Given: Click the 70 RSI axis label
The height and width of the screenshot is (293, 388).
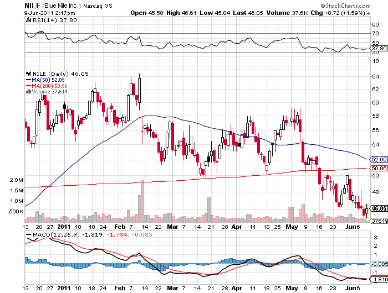Looking at the screenshot, I should click(x=375, y=34).
